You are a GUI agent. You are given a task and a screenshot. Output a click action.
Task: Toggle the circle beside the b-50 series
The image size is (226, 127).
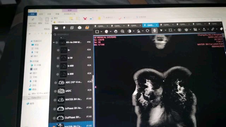[x=58, y=58]
